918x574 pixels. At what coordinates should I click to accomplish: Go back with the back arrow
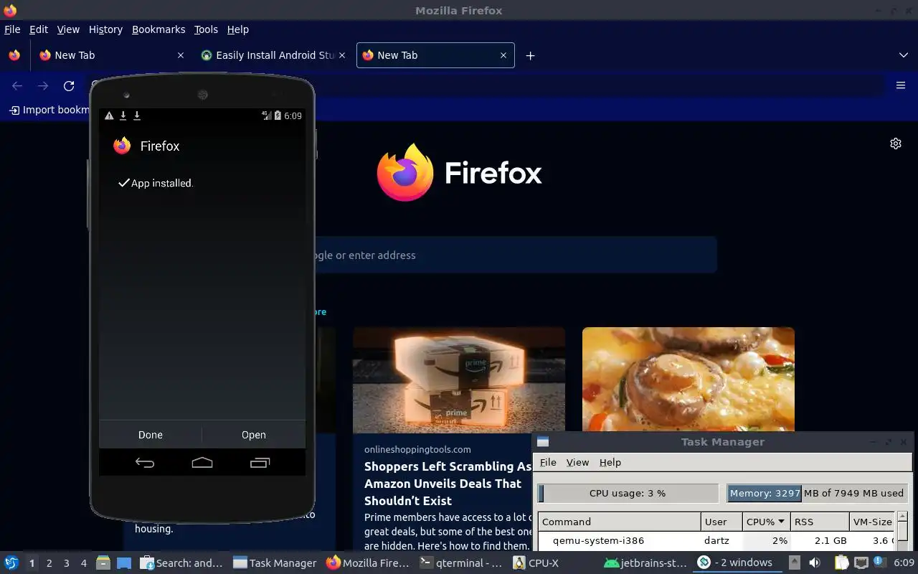17,86
